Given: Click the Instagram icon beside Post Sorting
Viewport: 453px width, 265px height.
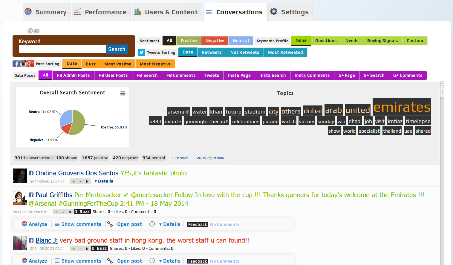Looking at the screenshot, I should pyautogui.click(x=23, y=63).
